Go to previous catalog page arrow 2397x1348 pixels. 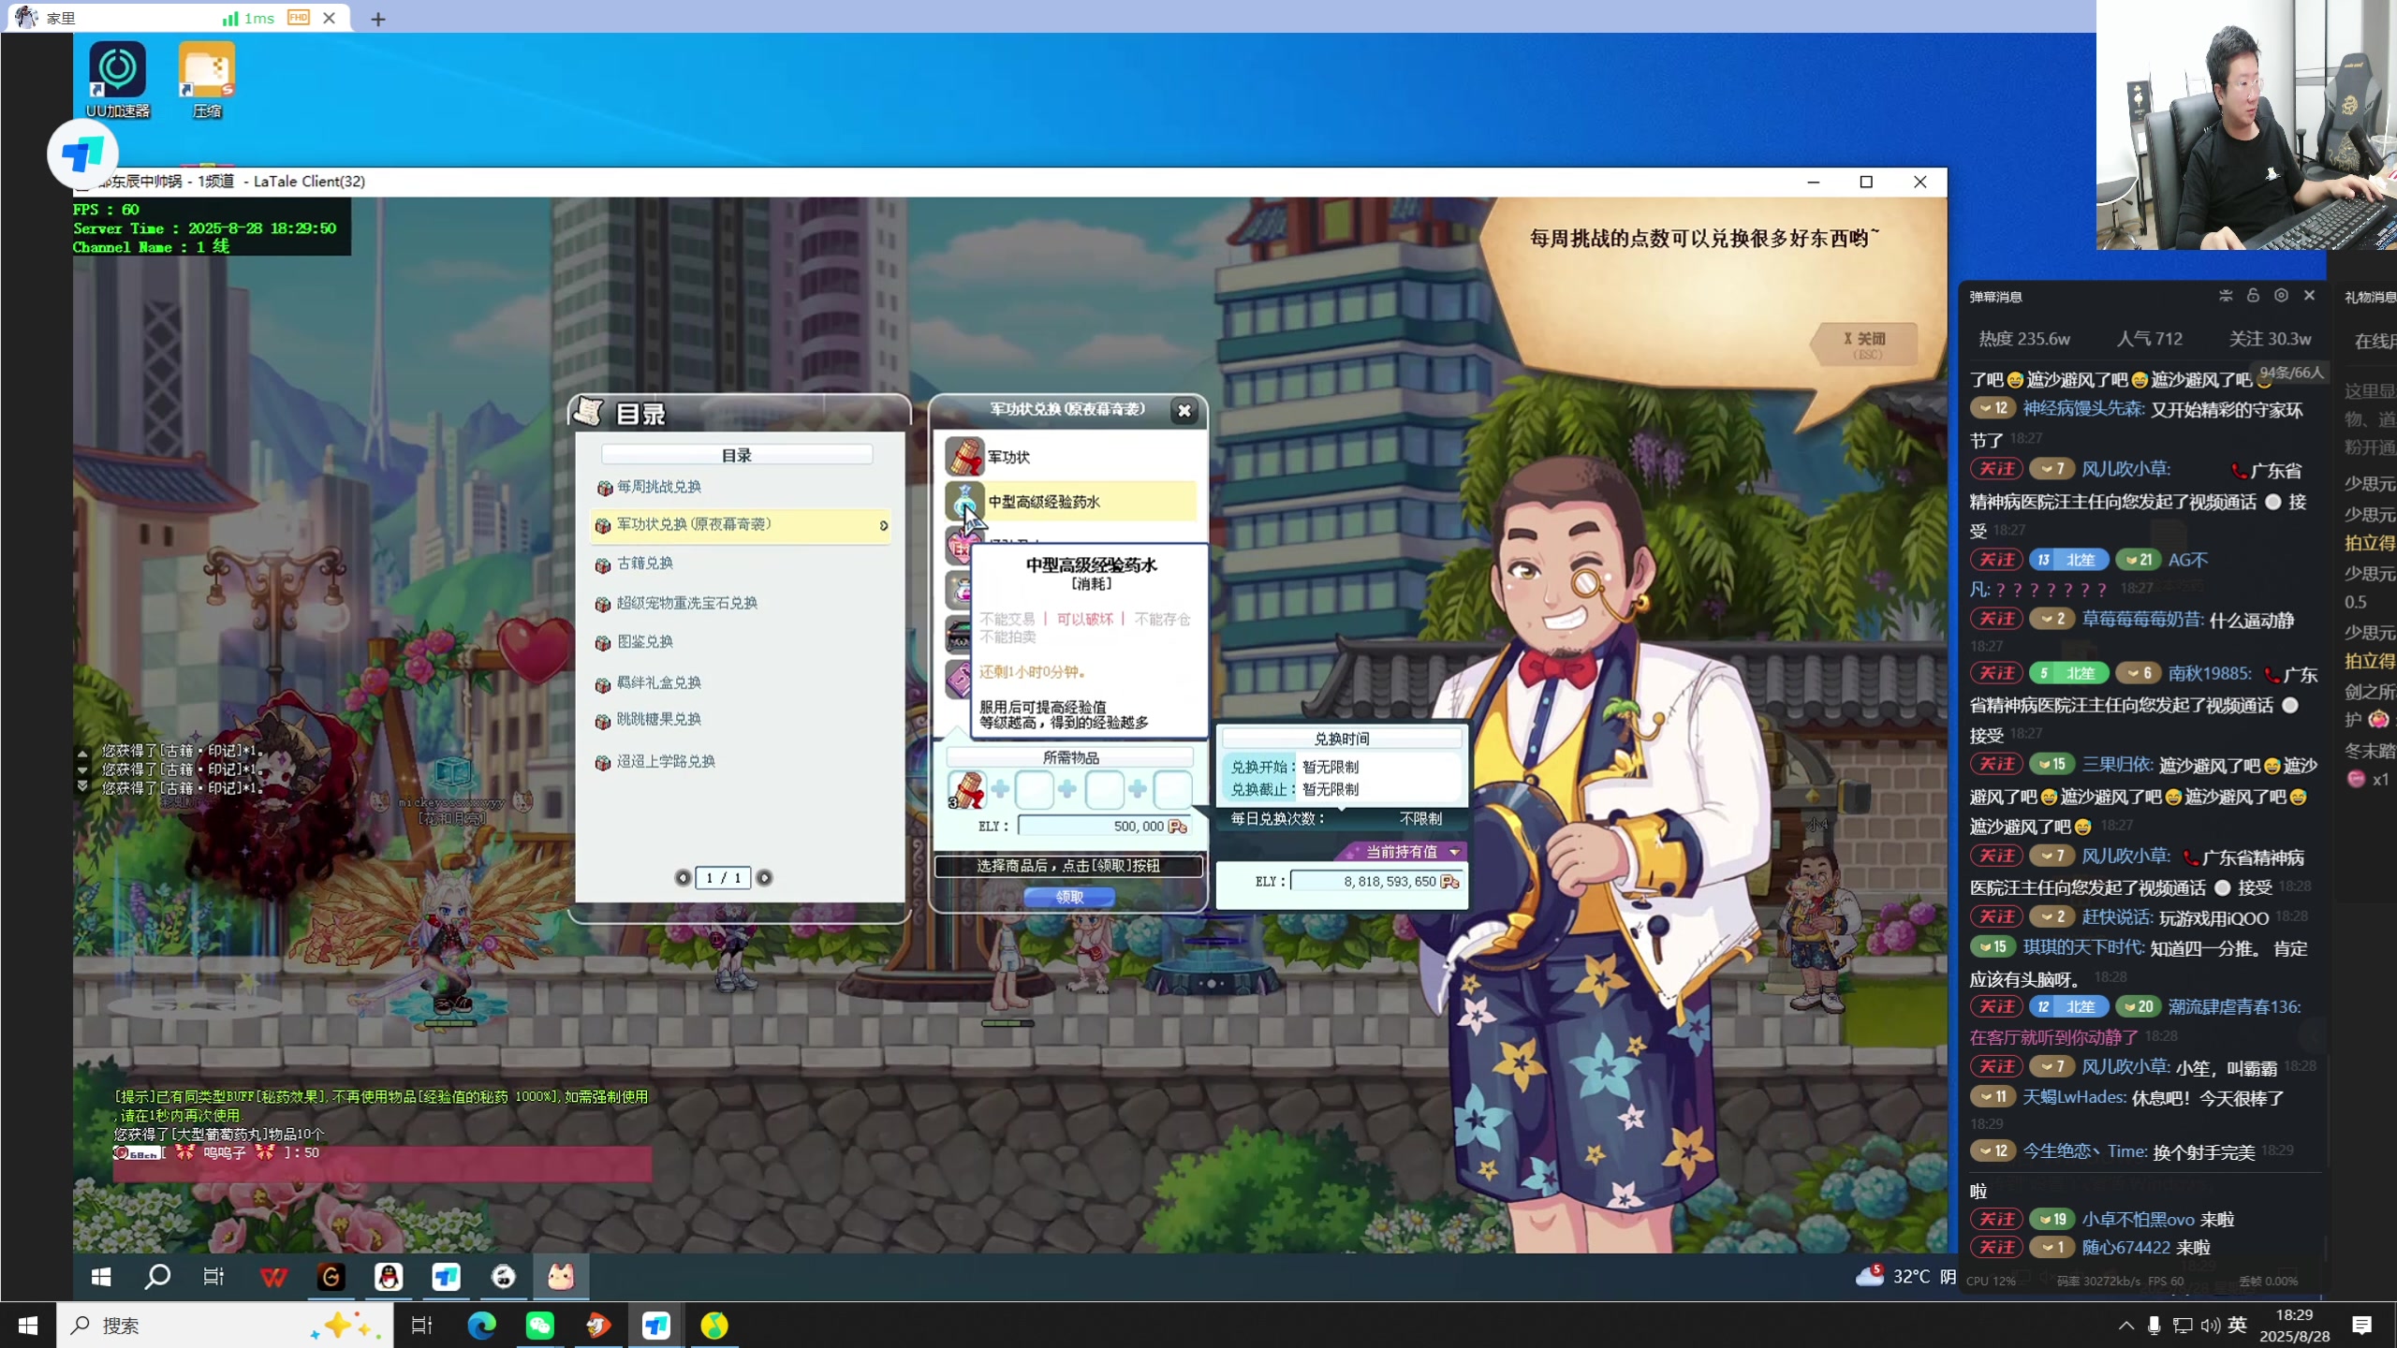click(x=683, y=878)
